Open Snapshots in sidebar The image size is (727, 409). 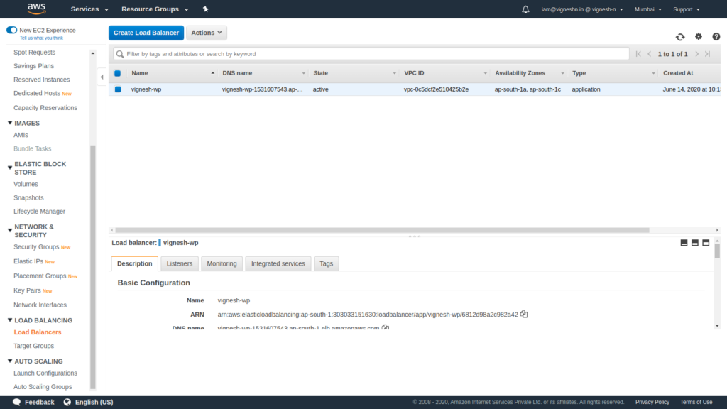(28, 197)
